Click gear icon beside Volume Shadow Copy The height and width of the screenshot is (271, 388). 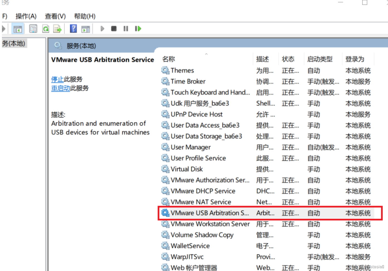pyautogui.click(x=165, y=235)
